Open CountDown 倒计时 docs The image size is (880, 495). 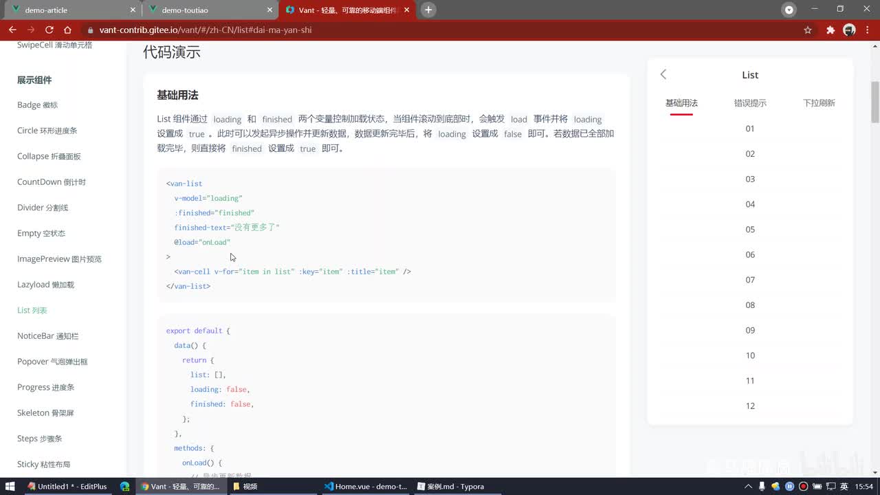click(x=51, y=182)
